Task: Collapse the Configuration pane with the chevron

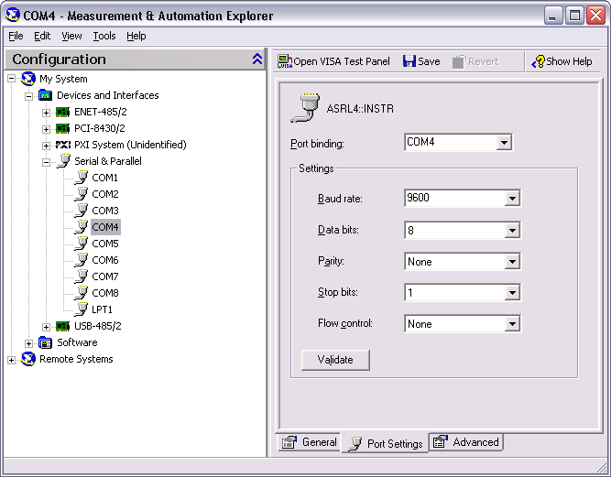Action: (257, 60)
